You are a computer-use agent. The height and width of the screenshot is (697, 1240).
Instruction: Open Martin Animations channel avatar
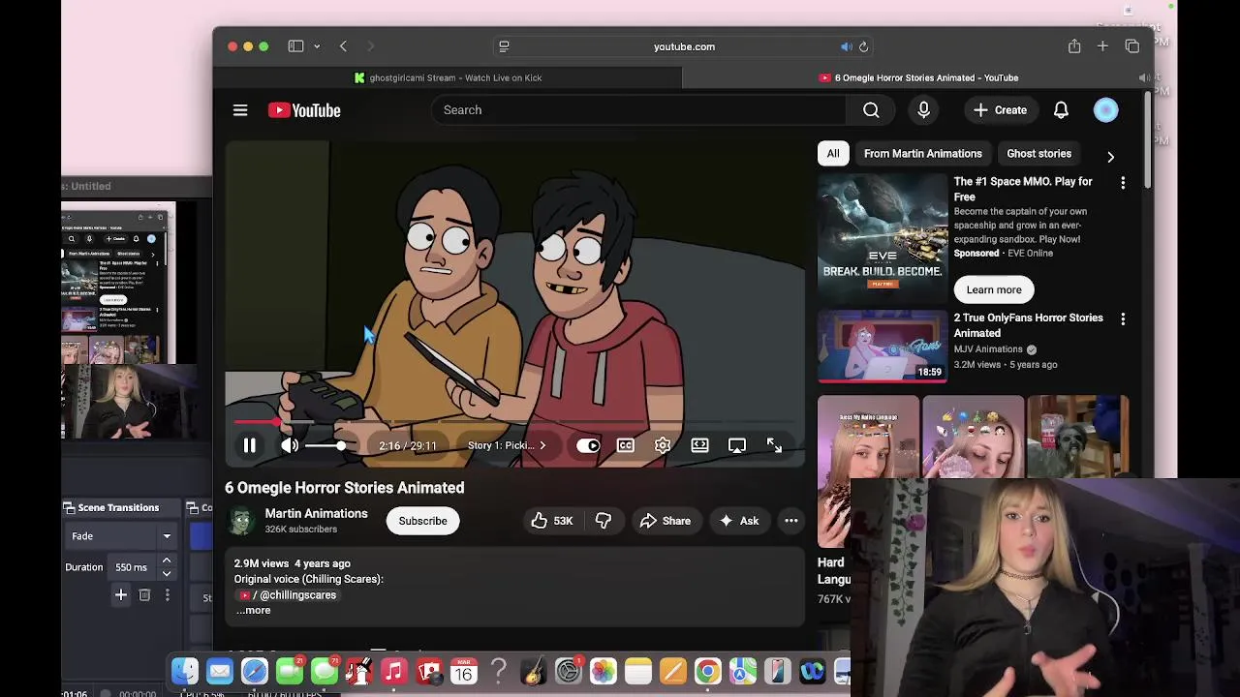pyautogui.click(x=241, y=521)
